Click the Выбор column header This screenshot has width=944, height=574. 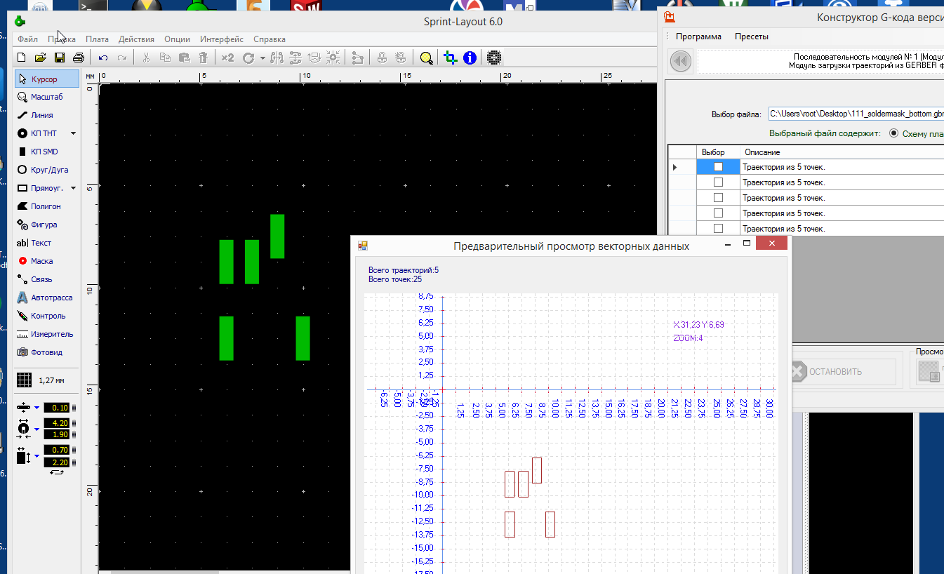click(718, 152)
